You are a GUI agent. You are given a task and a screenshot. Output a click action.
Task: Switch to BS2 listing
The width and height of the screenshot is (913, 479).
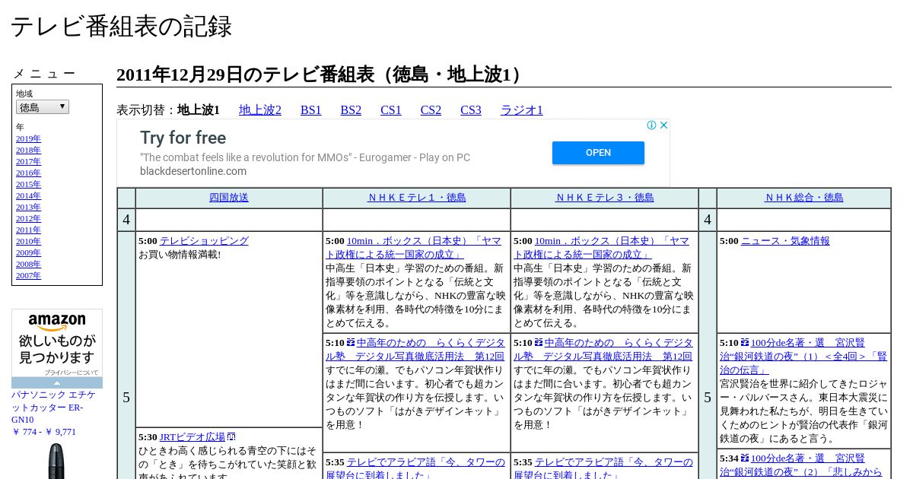pos(351,110)
